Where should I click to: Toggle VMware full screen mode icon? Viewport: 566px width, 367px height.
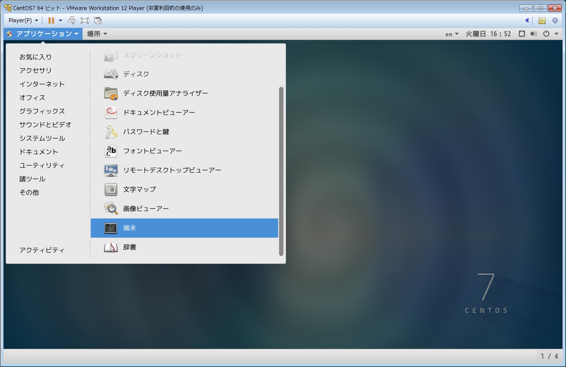(85, 21)
